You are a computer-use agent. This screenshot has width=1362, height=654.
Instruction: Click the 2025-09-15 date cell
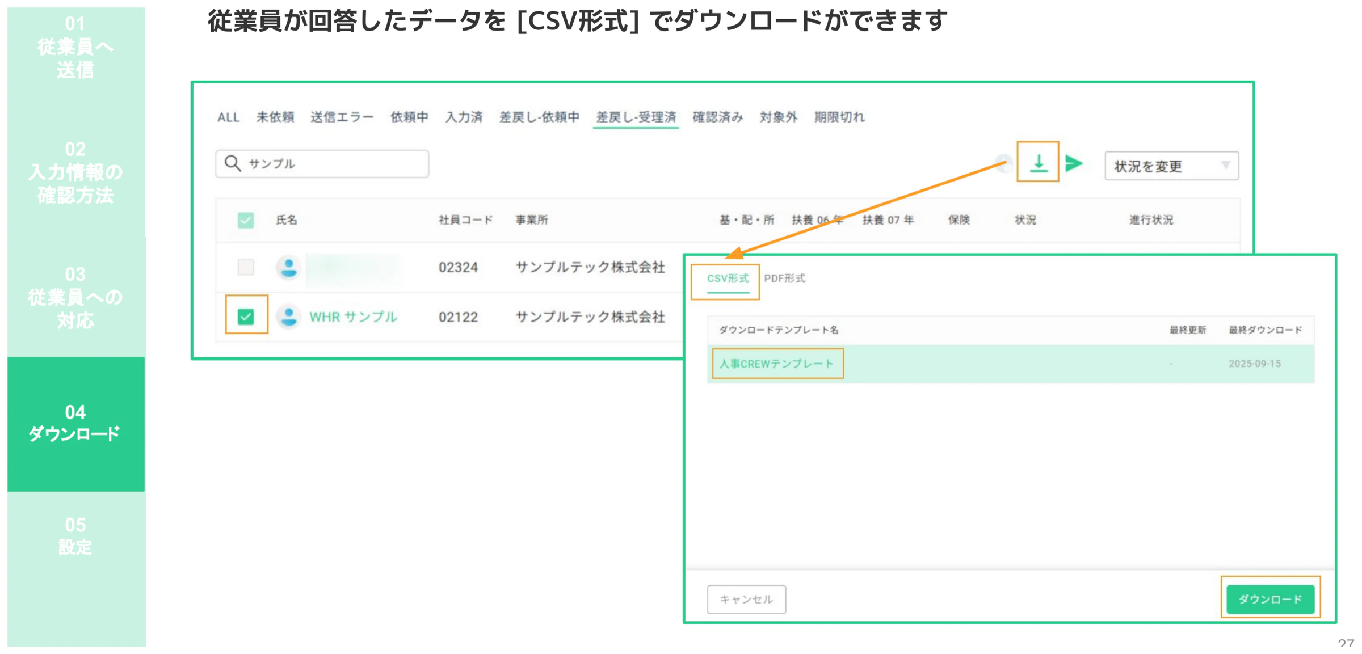click(1255, 364)
